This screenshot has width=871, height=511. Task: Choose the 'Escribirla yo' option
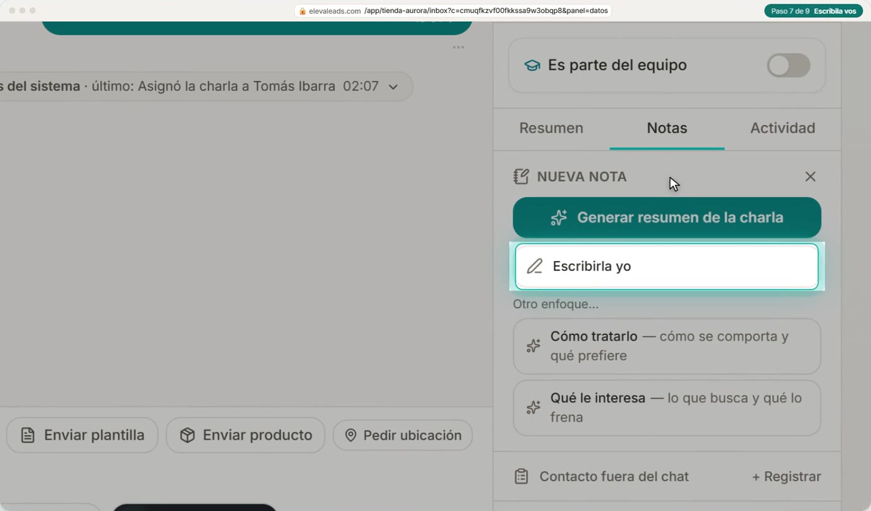[x=667, y=266]
